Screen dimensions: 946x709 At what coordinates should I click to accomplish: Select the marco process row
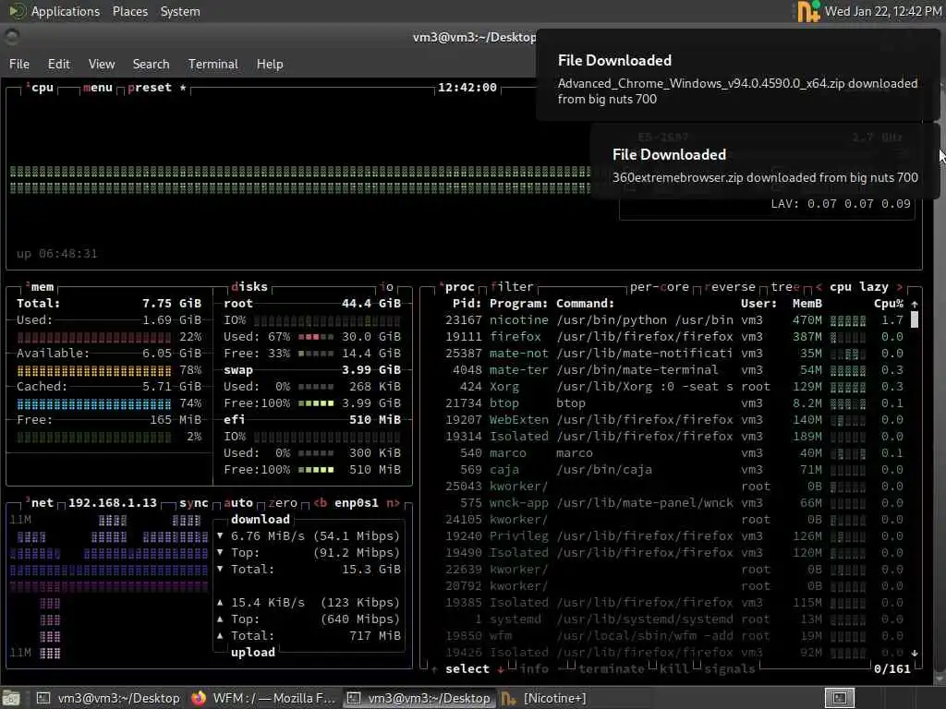coord(673,452)
